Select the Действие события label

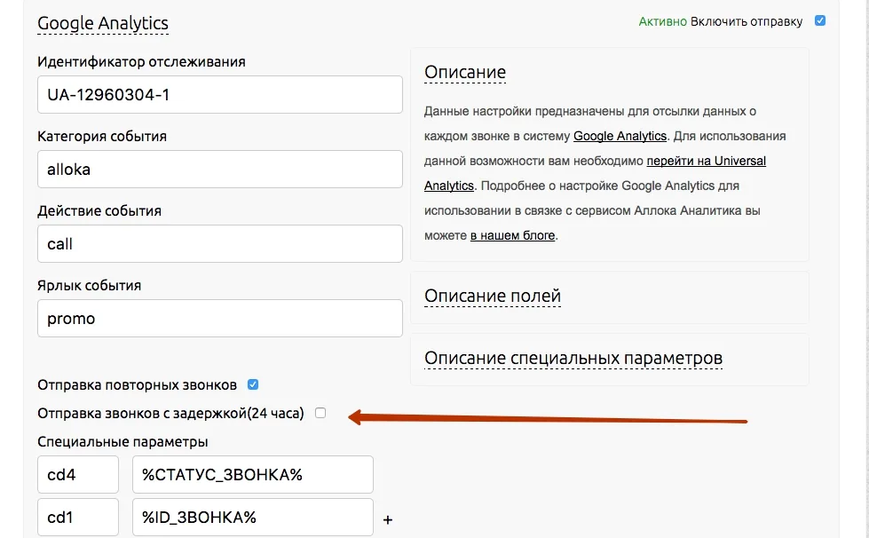coord(99,211)
